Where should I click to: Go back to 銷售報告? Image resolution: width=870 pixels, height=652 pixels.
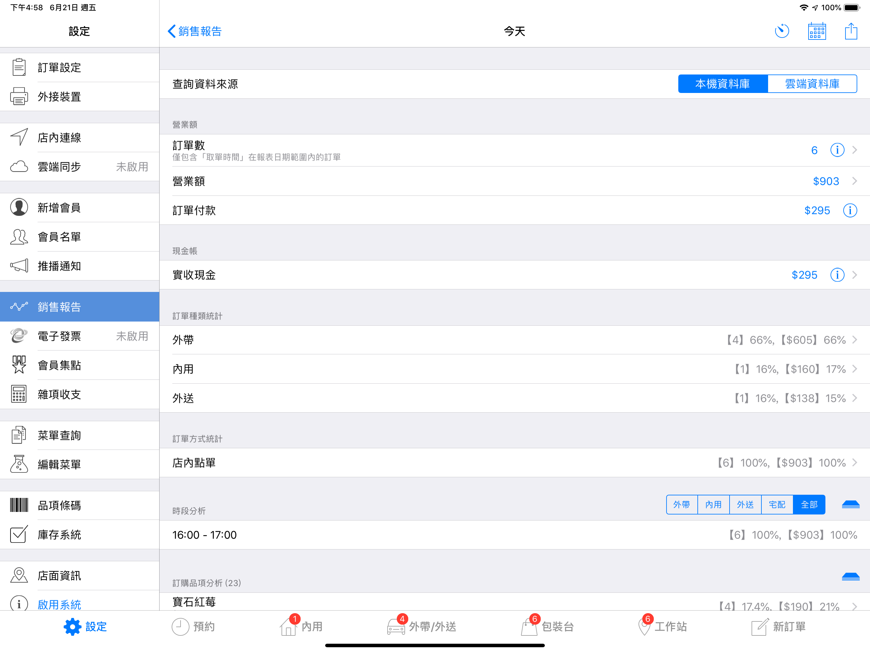click(x=195, y=31)
